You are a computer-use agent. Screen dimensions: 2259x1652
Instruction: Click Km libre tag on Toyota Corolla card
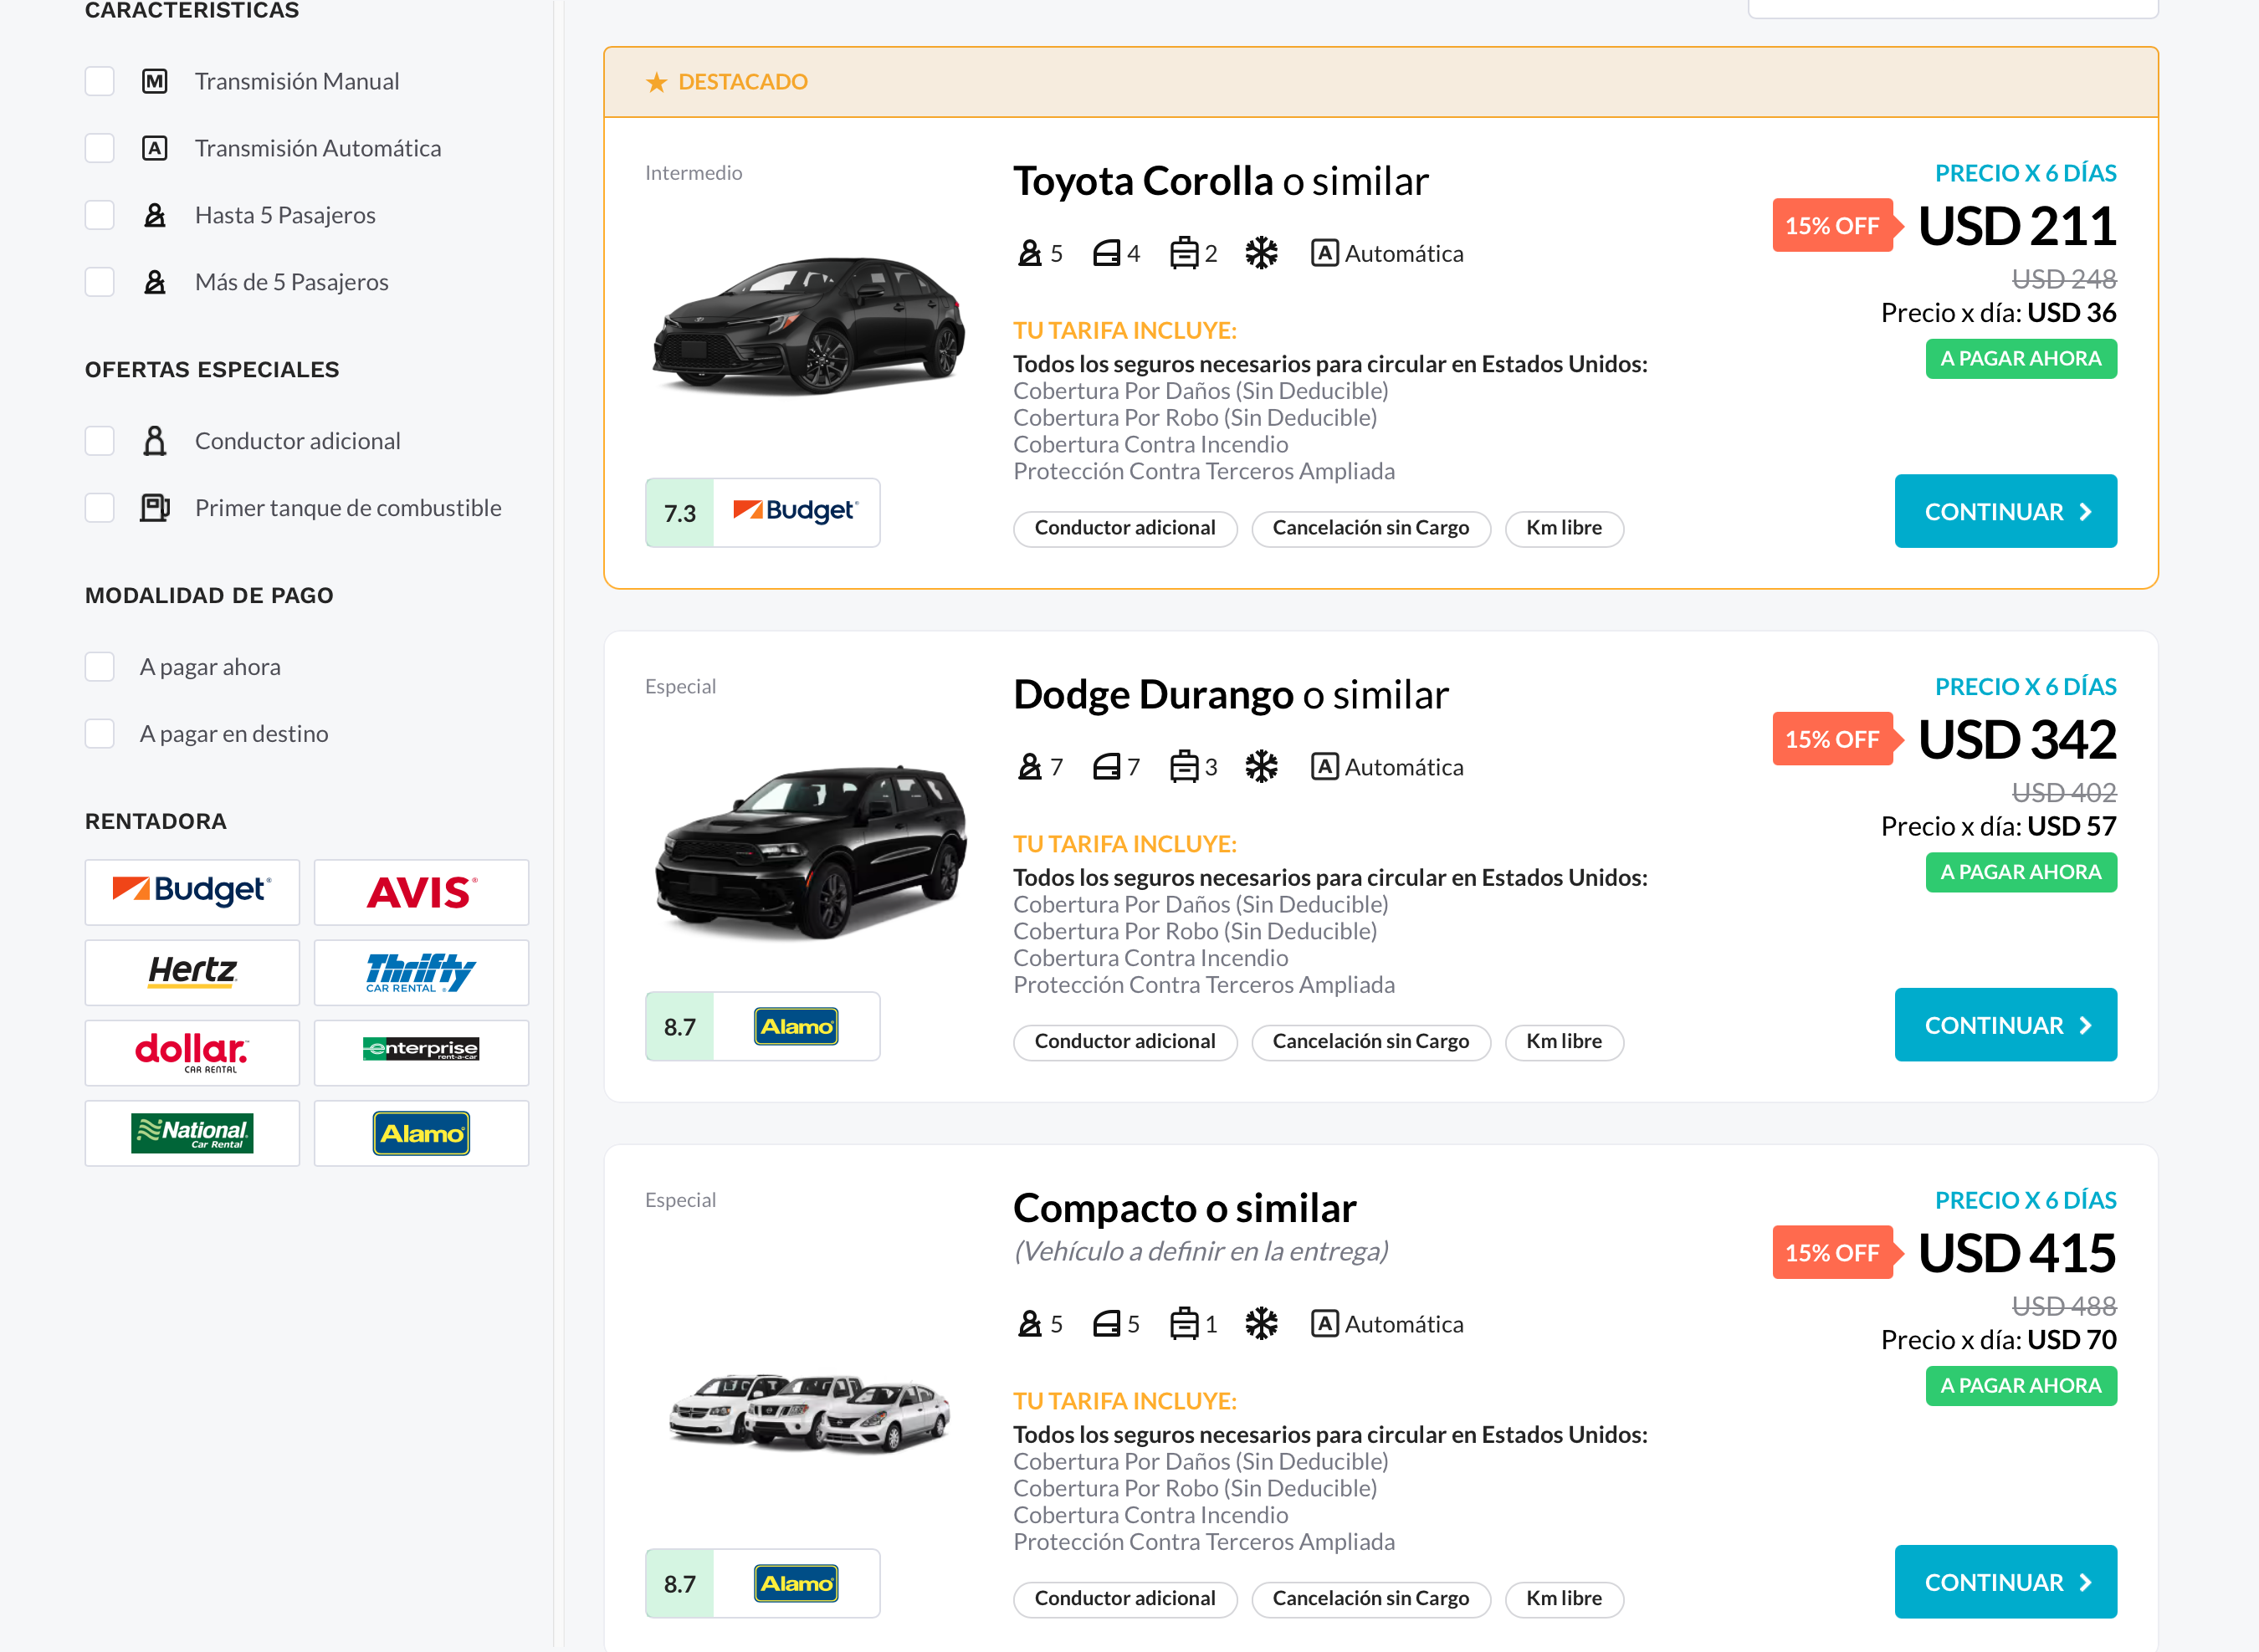coord(1564,528)
